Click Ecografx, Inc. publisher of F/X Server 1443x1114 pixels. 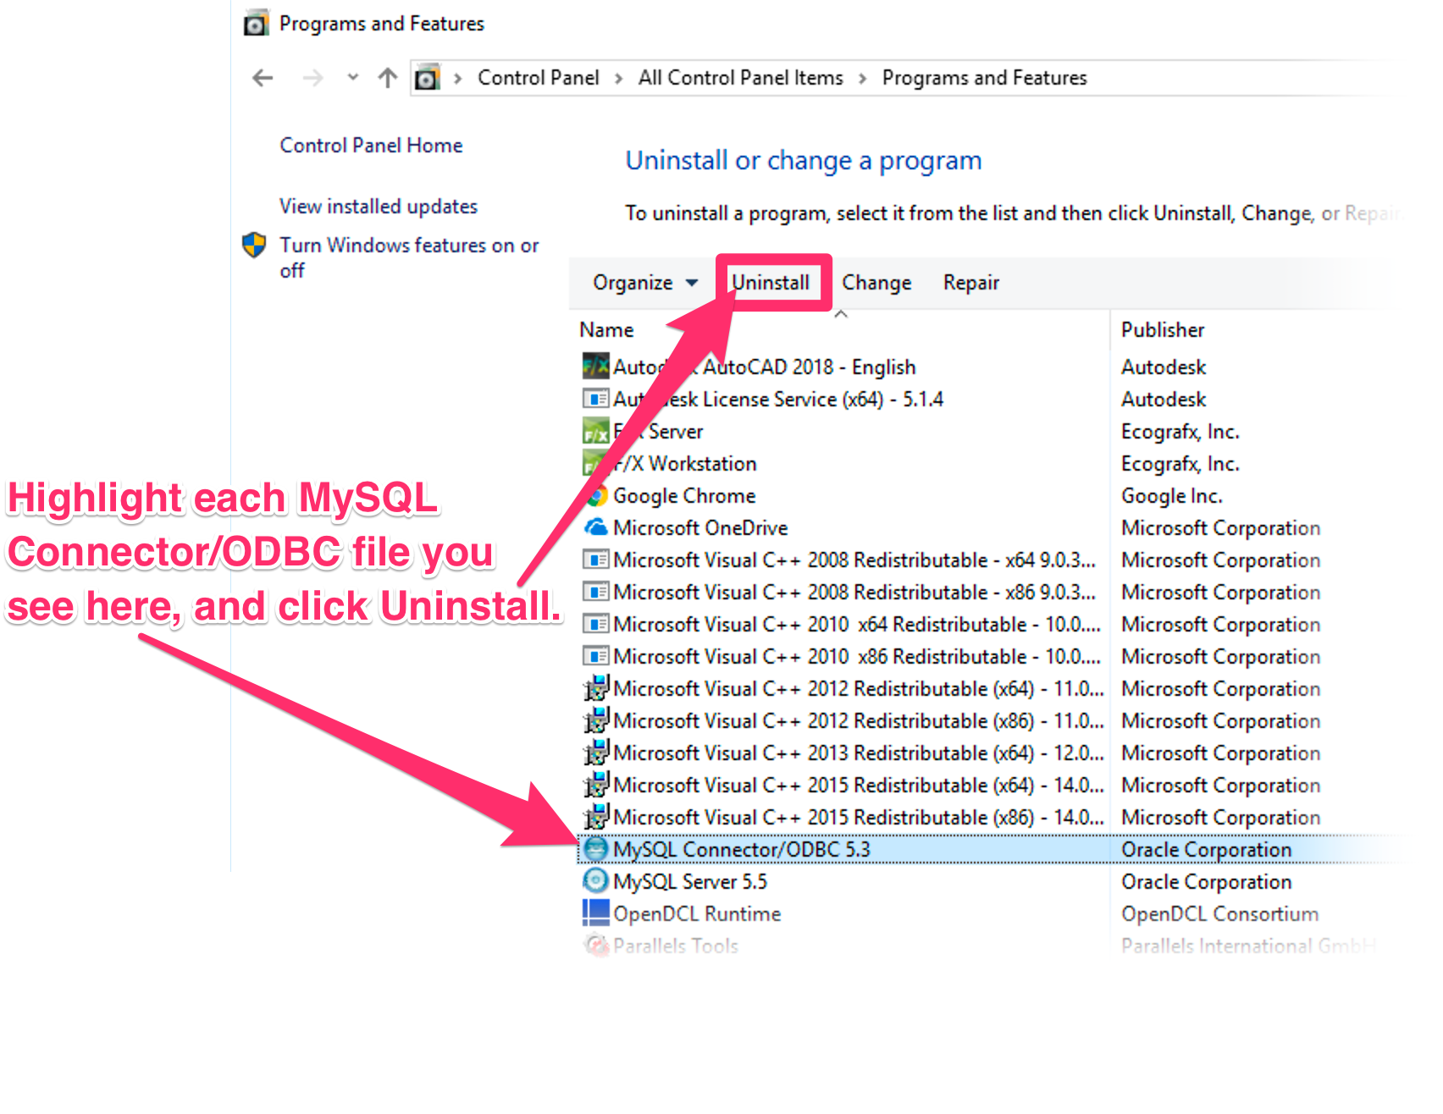tap(1180, 432)
